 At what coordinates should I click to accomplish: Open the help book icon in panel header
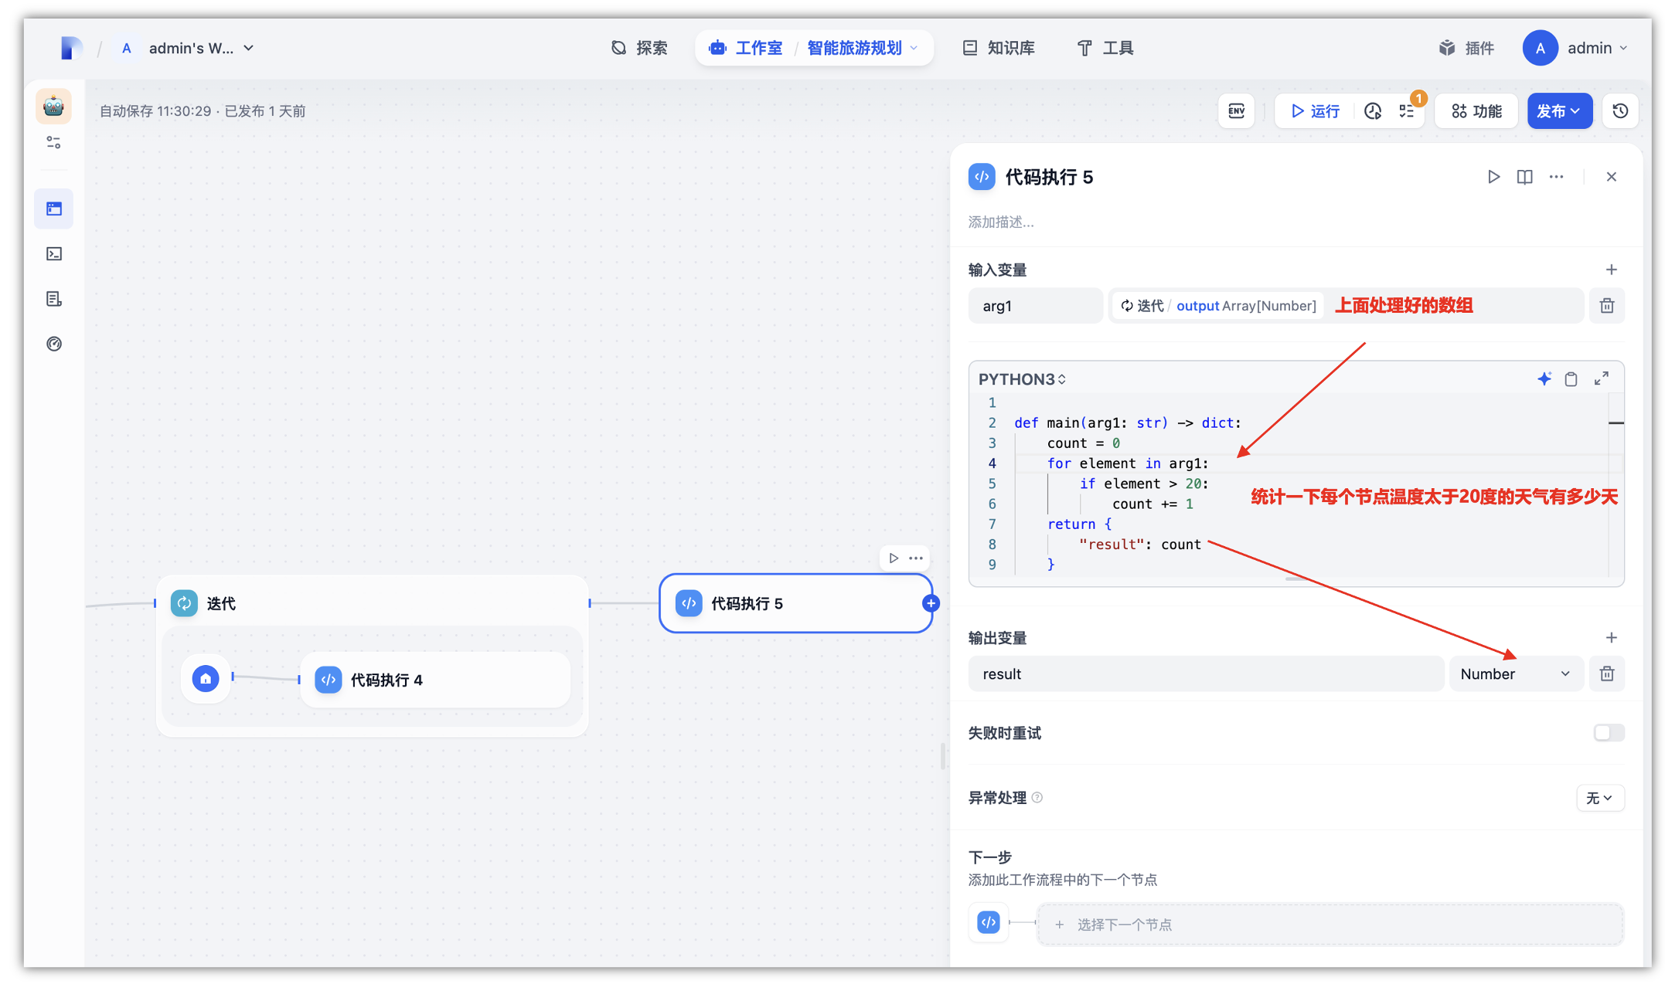pos(1524,177)
